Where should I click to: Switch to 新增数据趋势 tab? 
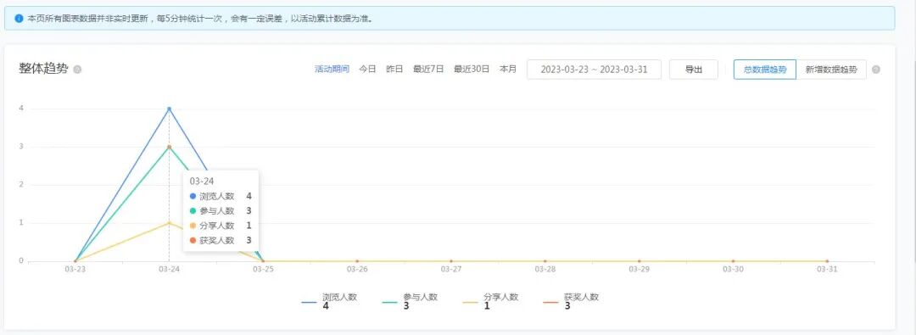(831, 69)
